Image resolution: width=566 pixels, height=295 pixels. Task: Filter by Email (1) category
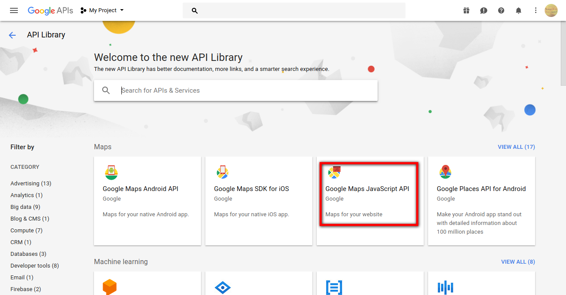(x=22, y=278)
